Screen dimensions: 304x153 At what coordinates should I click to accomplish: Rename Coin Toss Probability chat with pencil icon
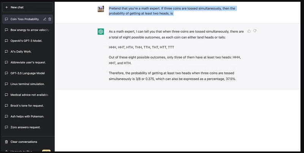click(x=45, y=19)
